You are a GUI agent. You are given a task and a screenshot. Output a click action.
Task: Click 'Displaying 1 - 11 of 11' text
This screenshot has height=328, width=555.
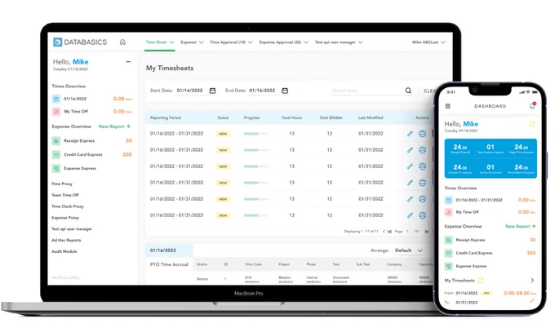click(x=361, y=232)
